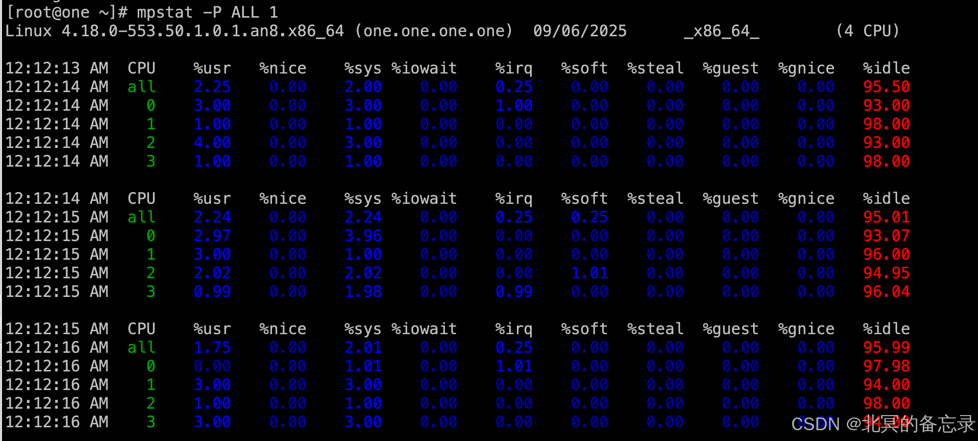
Task: Click the architecture label '_x86_64_'
Action: point(721,31)
